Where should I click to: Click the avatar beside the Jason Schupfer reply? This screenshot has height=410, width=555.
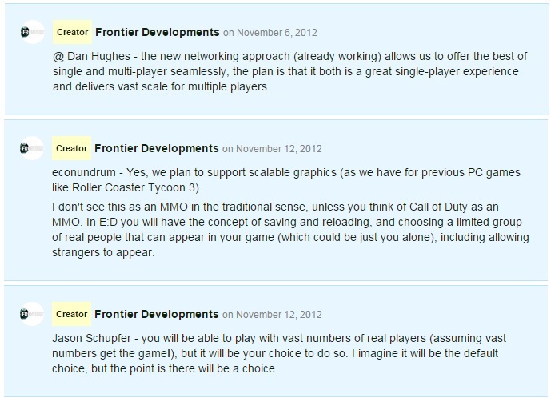pyautogui.click(x=32, y=314)
